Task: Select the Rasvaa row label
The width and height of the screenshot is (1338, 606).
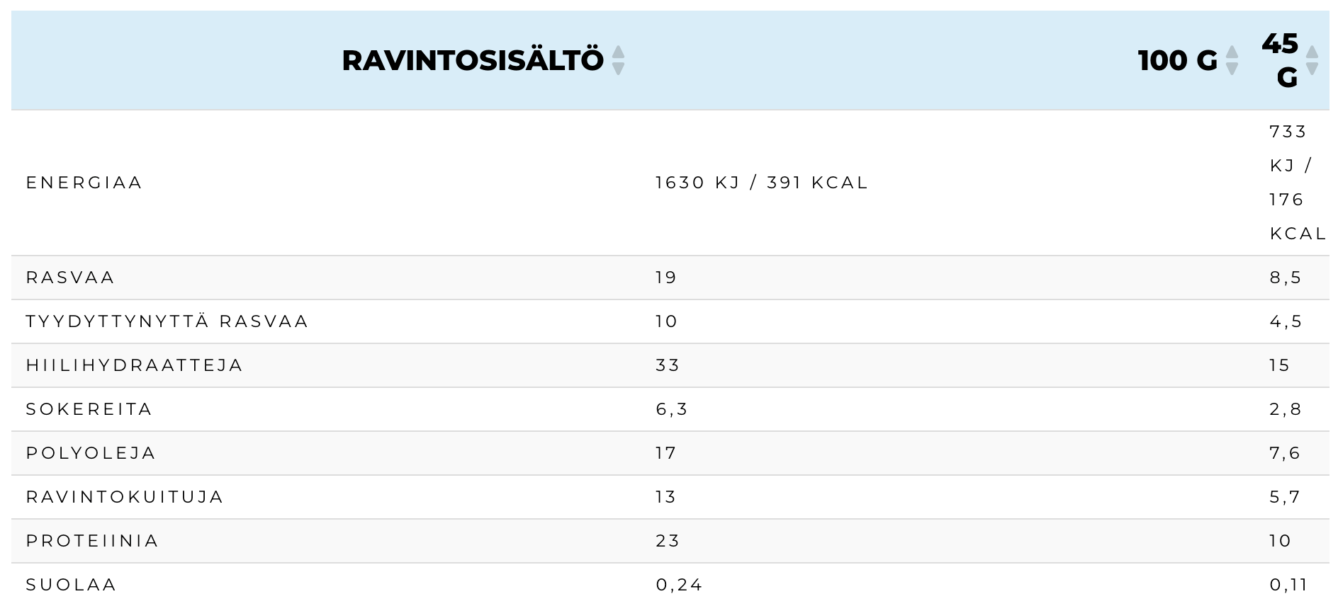Action: pyautogui.click(x=70, y=278)
